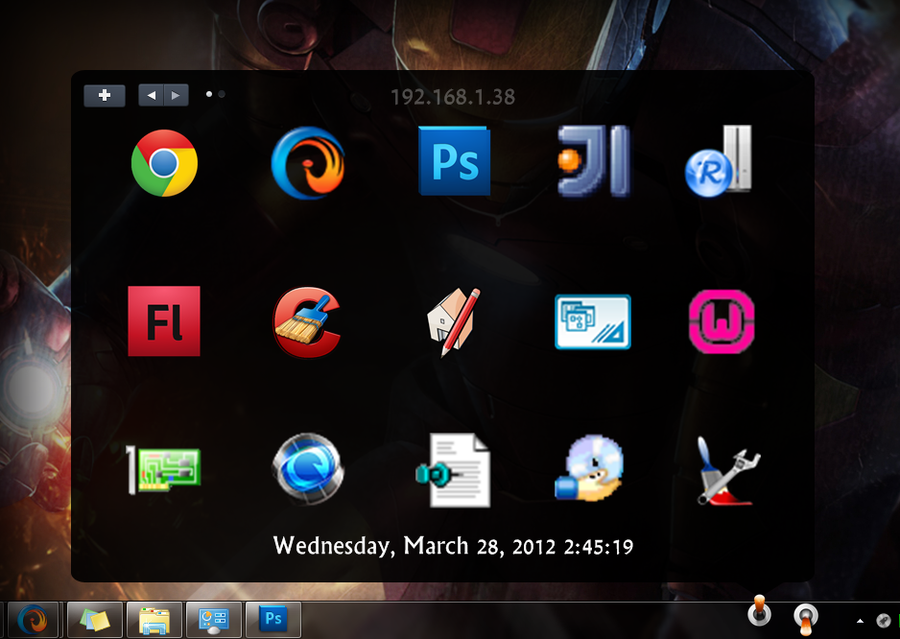Viewport: 900px width, 639px height.
Task: Add a new shortcut with the plus button
Action: click(x=105, y=95)
